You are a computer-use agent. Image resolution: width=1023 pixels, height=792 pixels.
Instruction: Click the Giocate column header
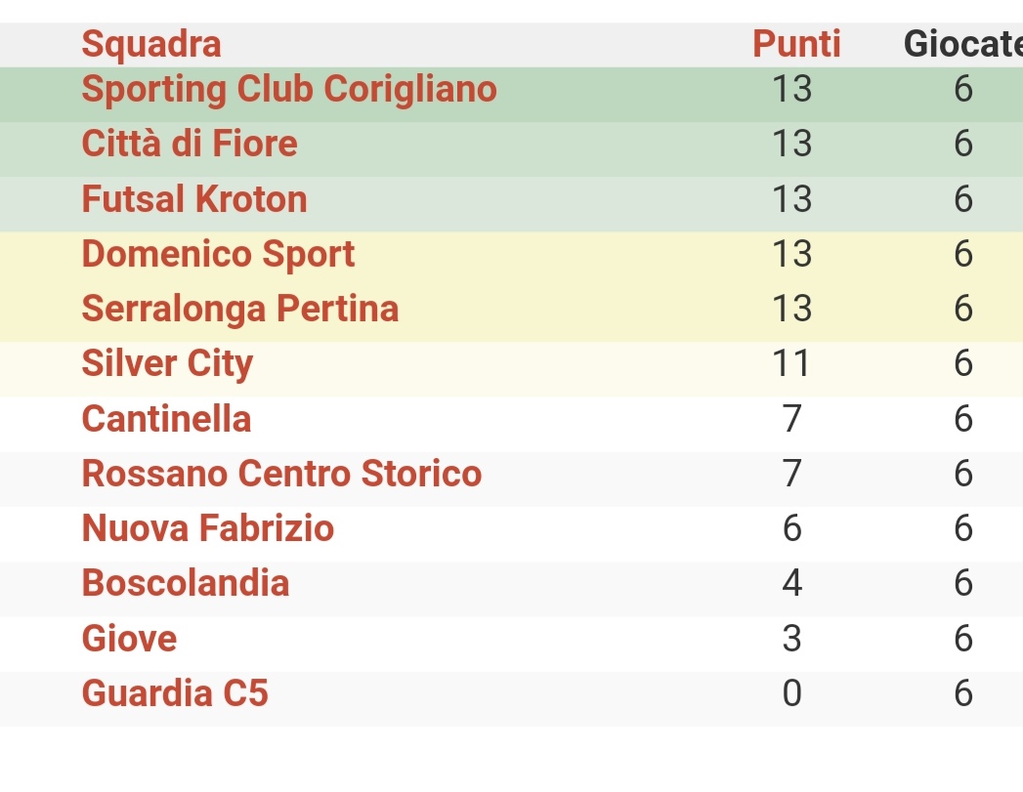tap(963, 44)
